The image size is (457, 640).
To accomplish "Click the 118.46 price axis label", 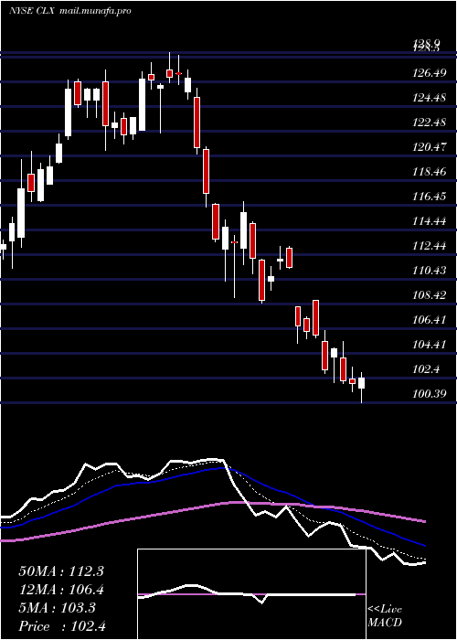I will [429, 172].
